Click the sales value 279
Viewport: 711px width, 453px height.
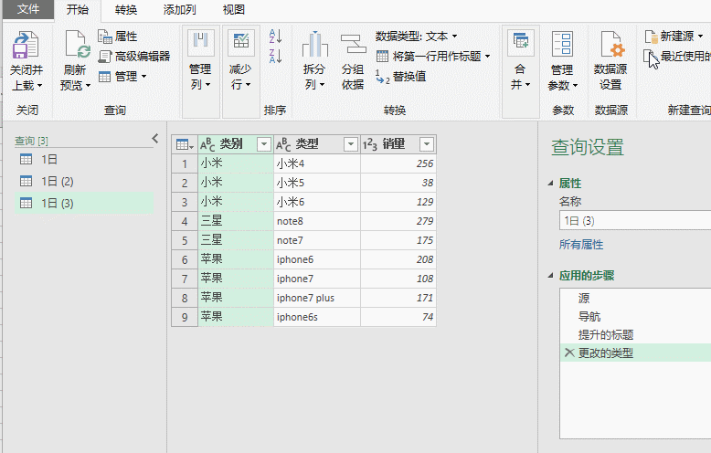pyautogui.click(x=398, y=221)
